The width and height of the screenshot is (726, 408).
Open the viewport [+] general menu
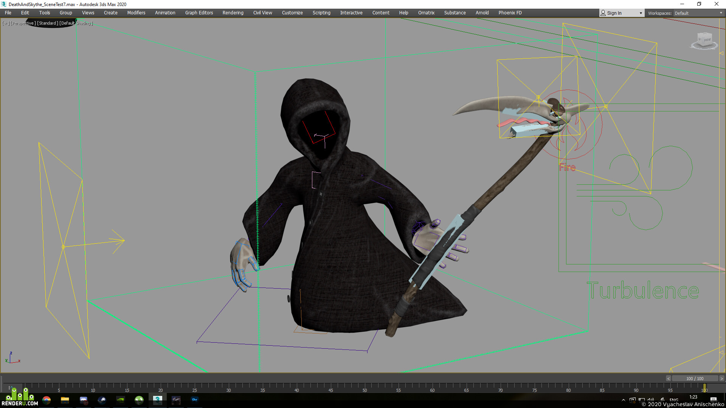6,23
